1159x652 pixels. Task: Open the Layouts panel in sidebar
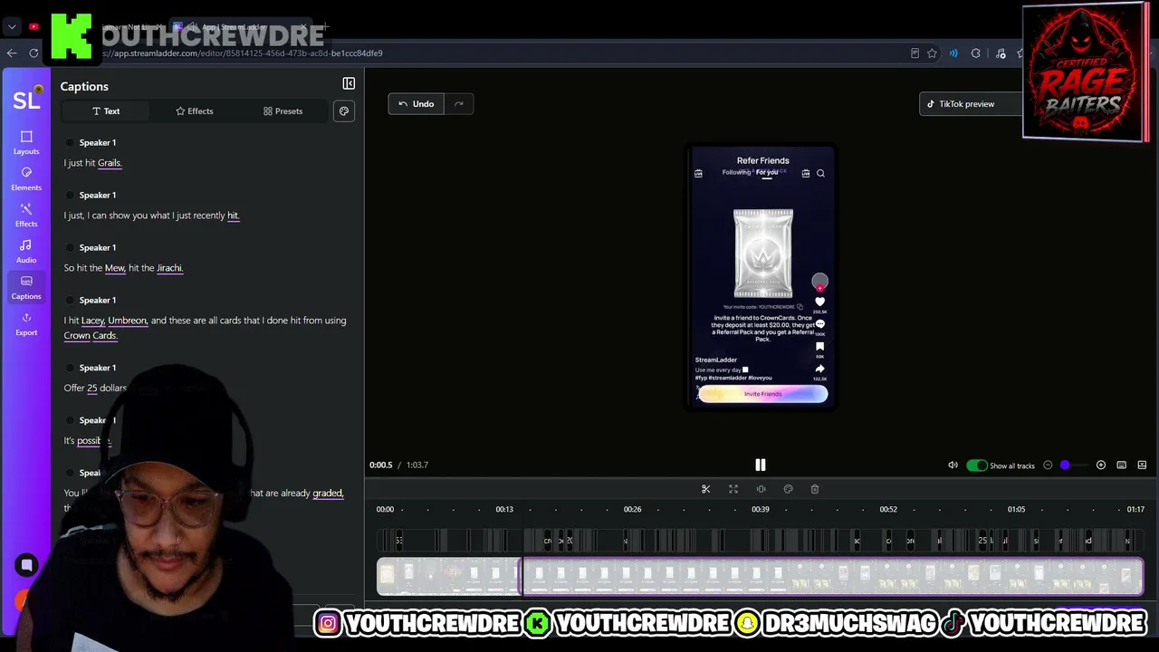point(26,142)
